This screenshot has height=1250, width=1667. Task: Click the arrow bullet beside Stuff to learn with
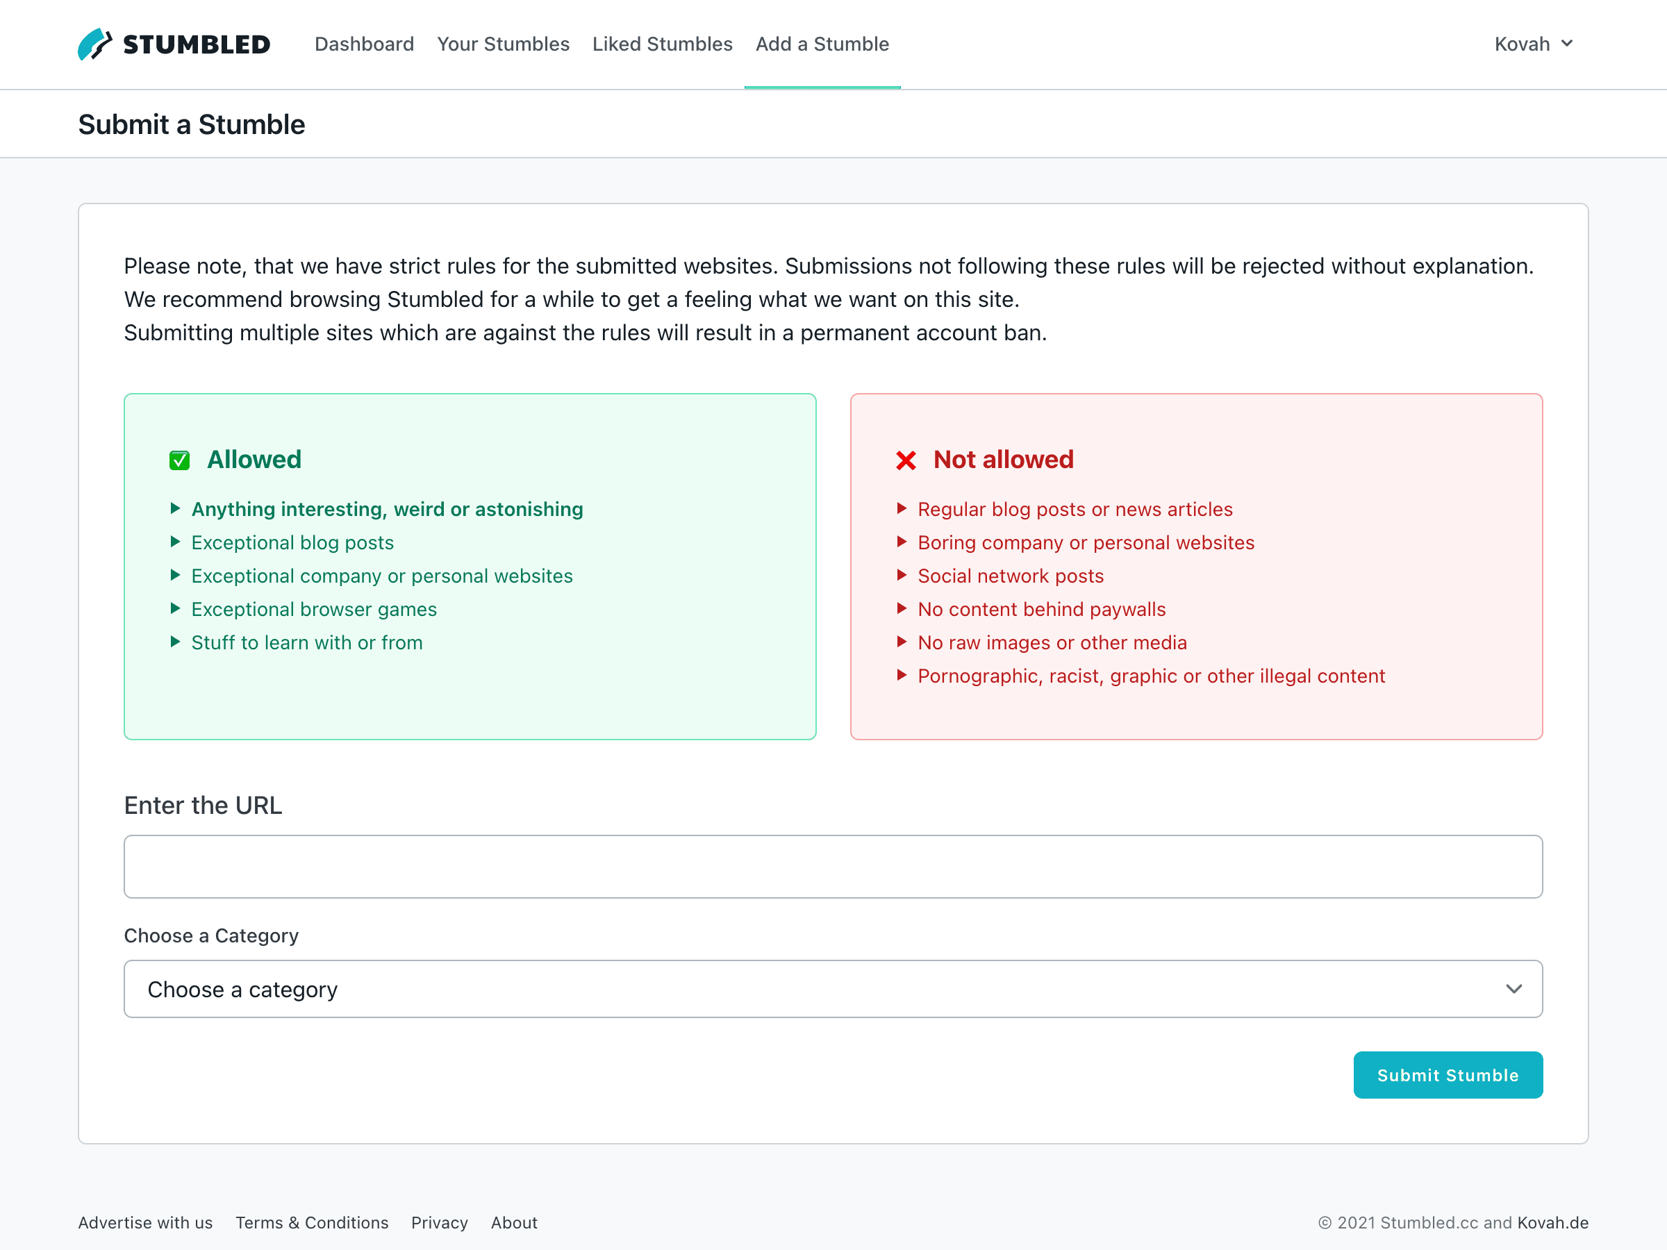176,642
